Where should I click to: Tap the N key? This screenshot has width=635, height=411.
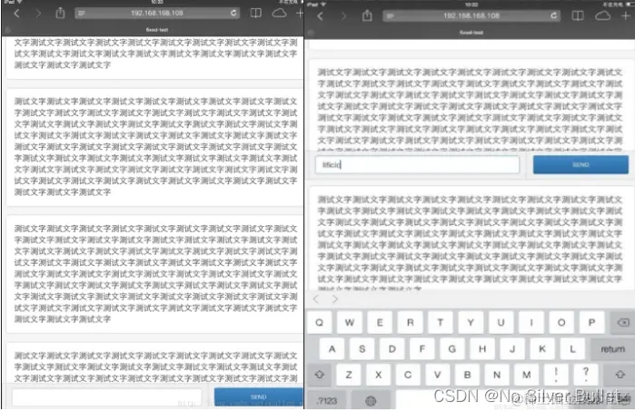[497, 375]
